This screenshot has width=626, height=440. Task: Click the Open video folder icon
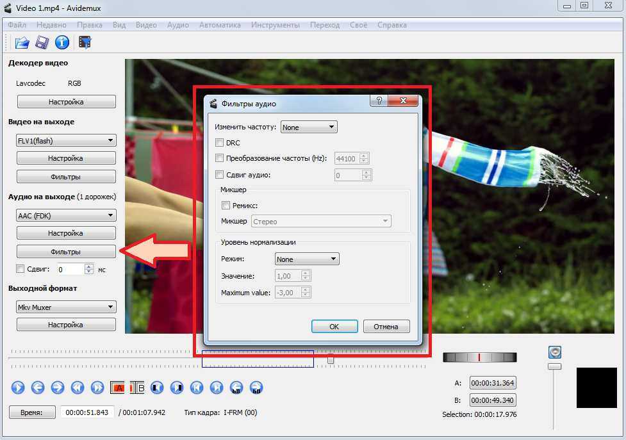click(x=22, y=43)
